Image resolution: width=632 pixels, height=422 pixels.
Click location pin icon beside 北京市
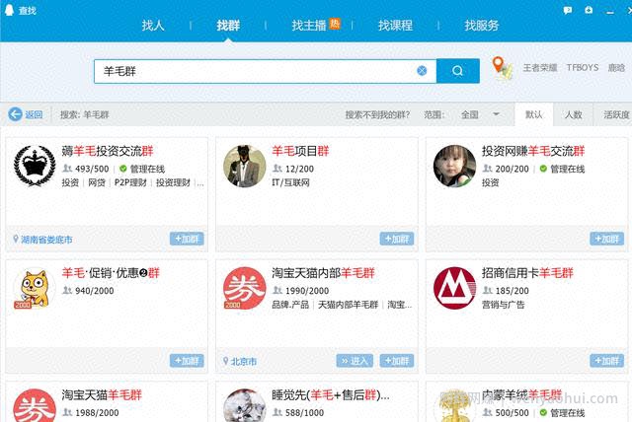click(x=226, y=361)
